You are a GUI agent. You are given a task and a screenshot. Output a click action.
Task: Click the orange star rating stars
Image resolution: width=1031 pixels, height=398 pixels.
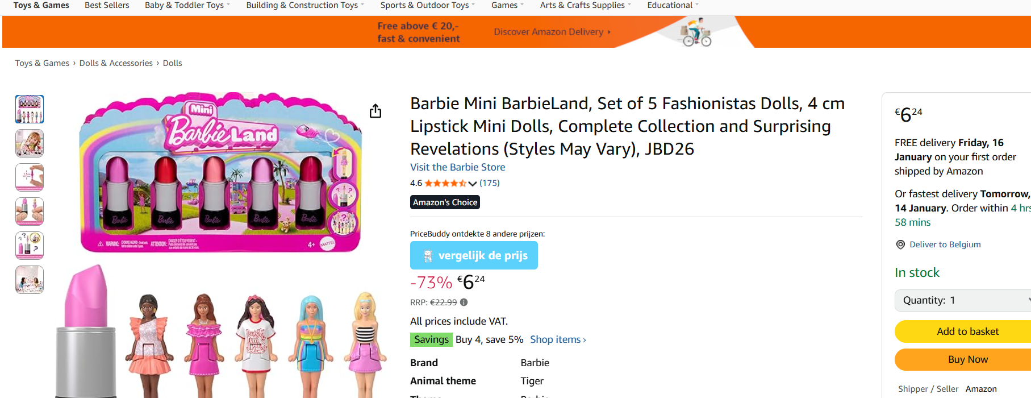pos(446,183)
